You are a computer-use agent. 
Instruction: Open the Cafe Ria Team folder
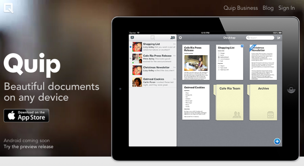click(229, 102)
